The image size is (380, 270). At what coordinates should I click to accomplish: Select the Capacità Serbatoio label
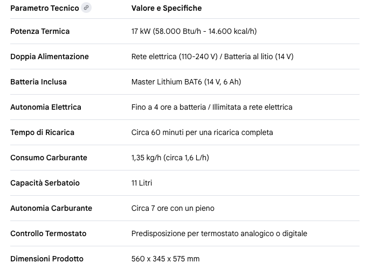tap(45, 183)
